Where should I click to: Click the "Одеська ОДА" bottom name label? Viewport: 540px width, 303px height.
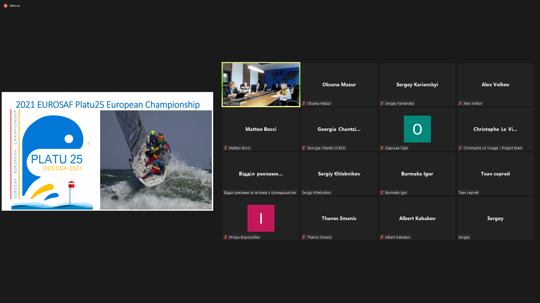pyautogui.click(x=397, y=148)
